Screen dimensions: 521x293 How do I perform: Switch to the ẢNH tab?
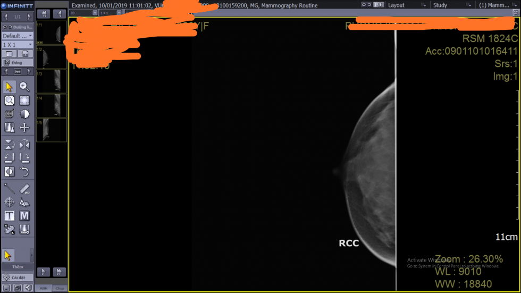click(44, 288)
